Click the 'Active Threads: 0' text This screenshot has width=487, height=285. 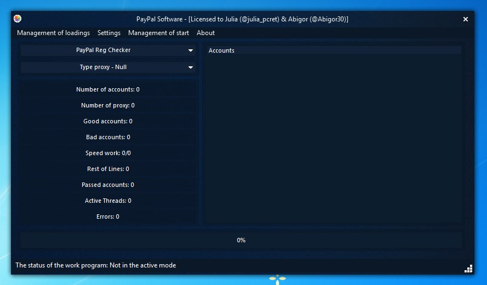pyautogui.click(x=108, y=201)
